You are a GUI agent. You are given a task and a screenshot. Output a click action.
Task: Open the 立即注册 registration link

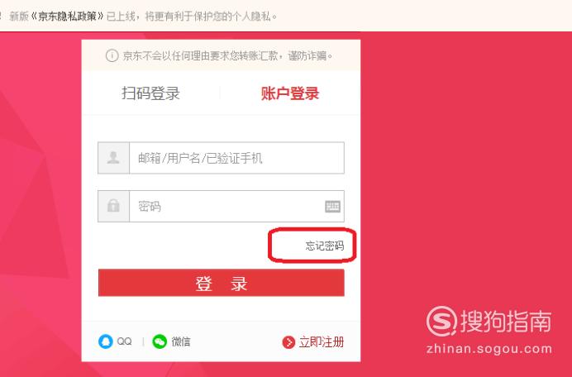pos(322,342)
